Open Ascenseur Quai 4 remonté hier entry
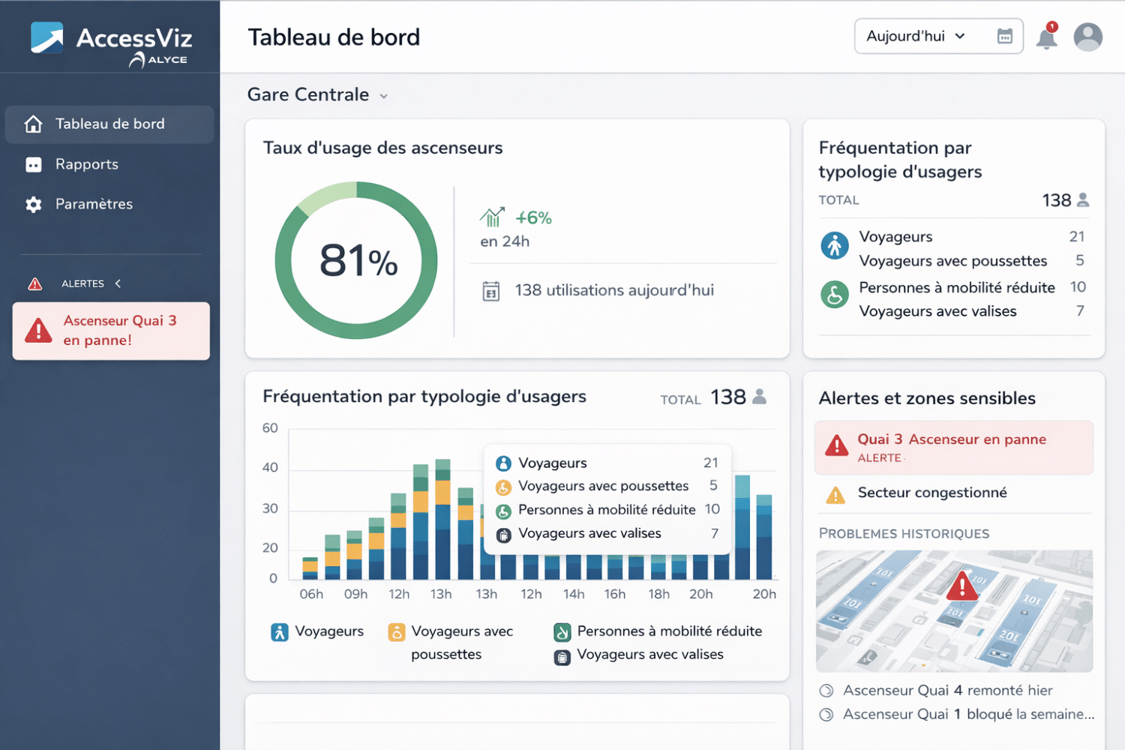Viewport: 1125px width, 750px height. coord(947,690)
